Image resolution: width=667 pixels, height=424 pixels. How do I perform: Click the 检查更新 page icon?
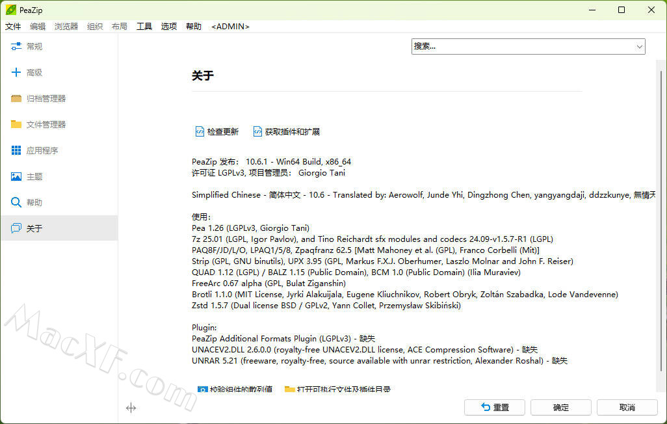click(200, 131)
